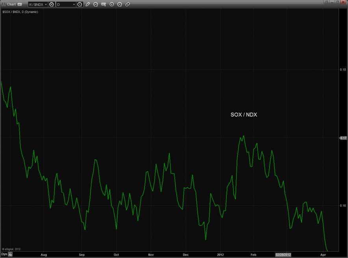Click the pop-out window button

[326, 2]
